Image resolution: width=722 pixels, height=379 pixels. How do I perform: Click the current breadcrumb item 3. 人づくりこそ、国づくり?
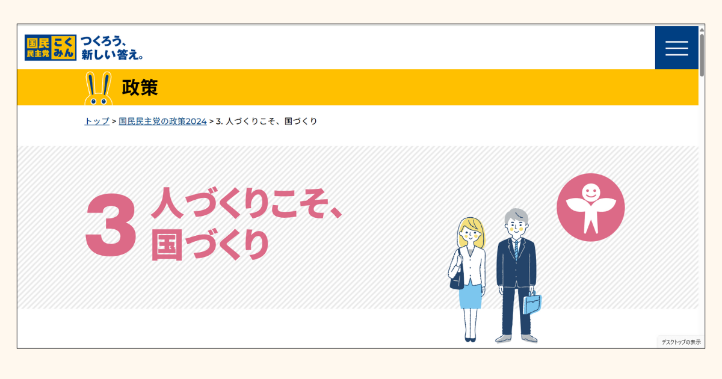[x=267, y=122]
